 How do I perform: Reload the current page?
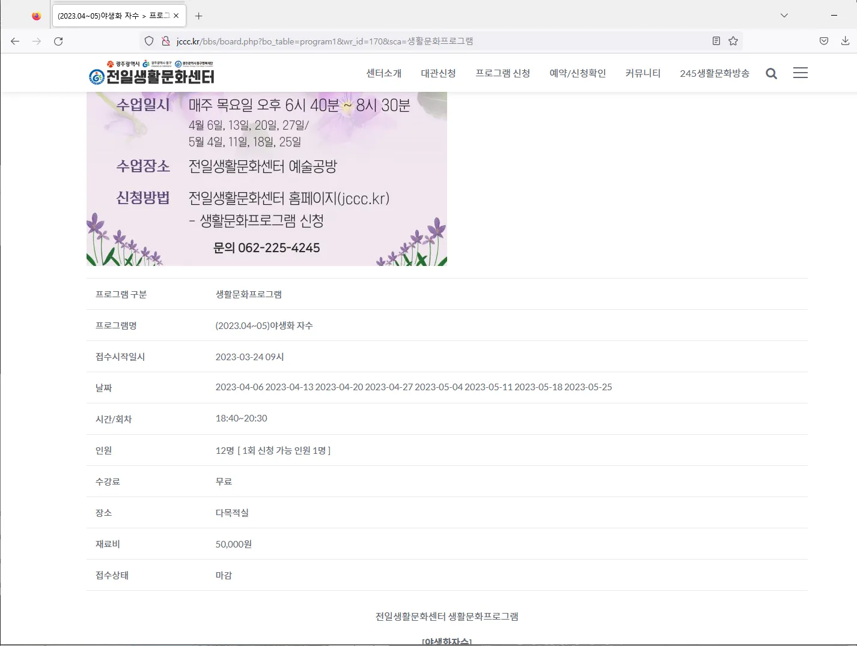click(x=58, y=41)
